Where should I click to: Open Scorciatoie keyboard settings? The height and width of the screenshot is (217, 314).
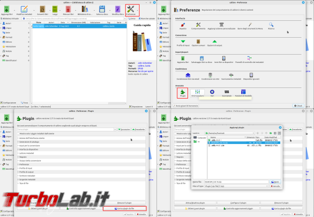227,93
